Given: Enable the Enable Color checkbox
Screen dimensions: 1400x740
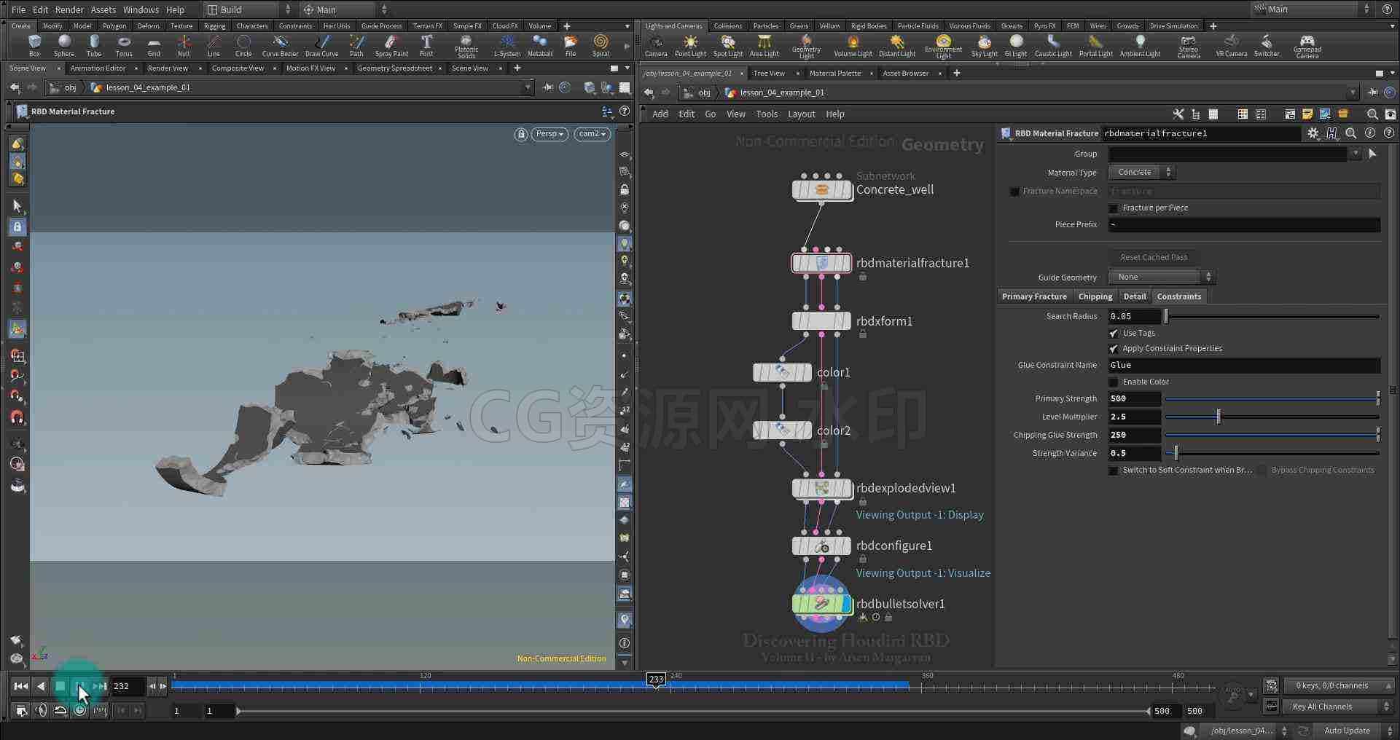Looking at the screenshot, I should point(1114,382).
